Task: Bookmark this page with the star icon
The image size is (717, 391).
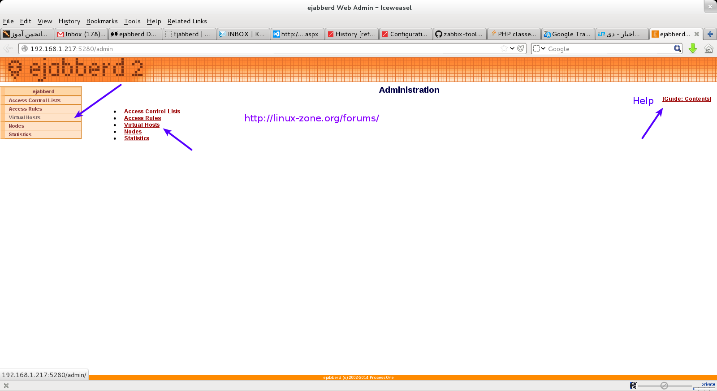Action: (x=504, y=48)
